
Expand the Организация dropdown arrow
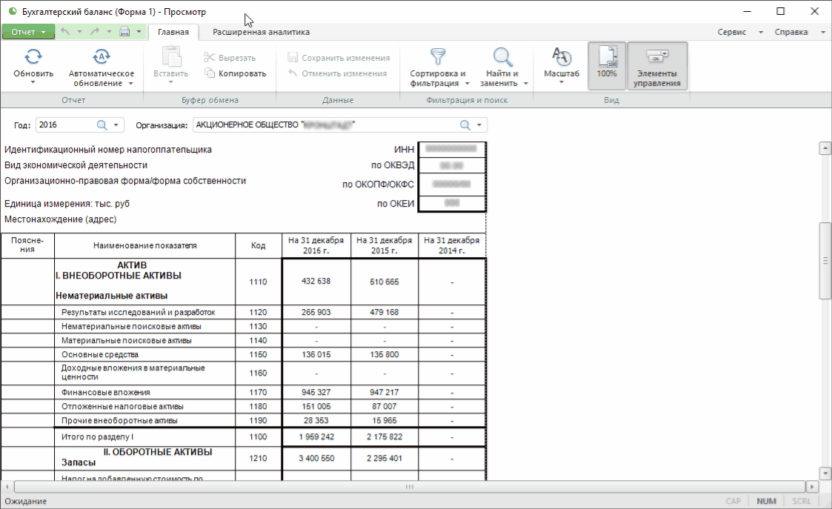pyautogui.click(x=479, y=125)
